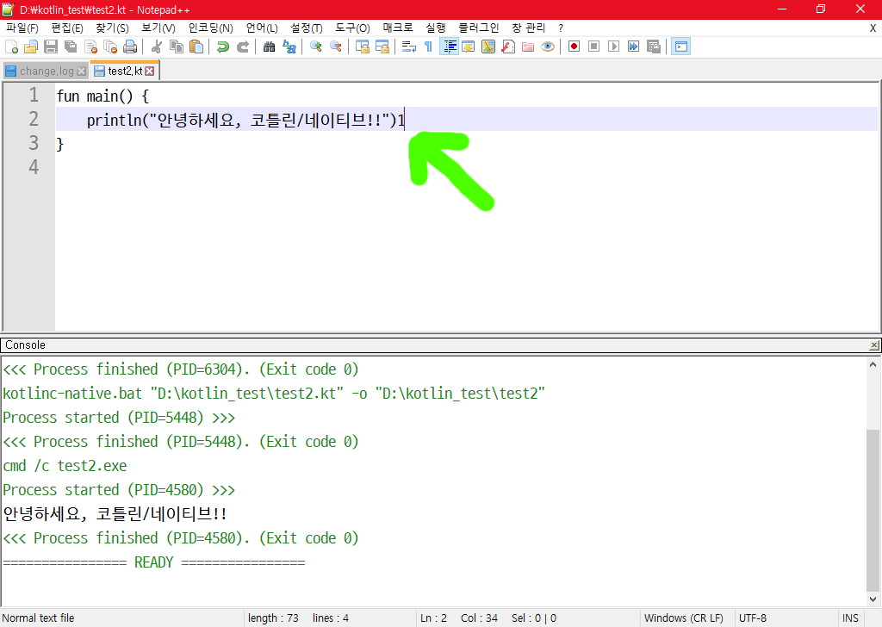Click the INS indicator in status bar
This screenshot has width=882, height=627.
[850, 618]
